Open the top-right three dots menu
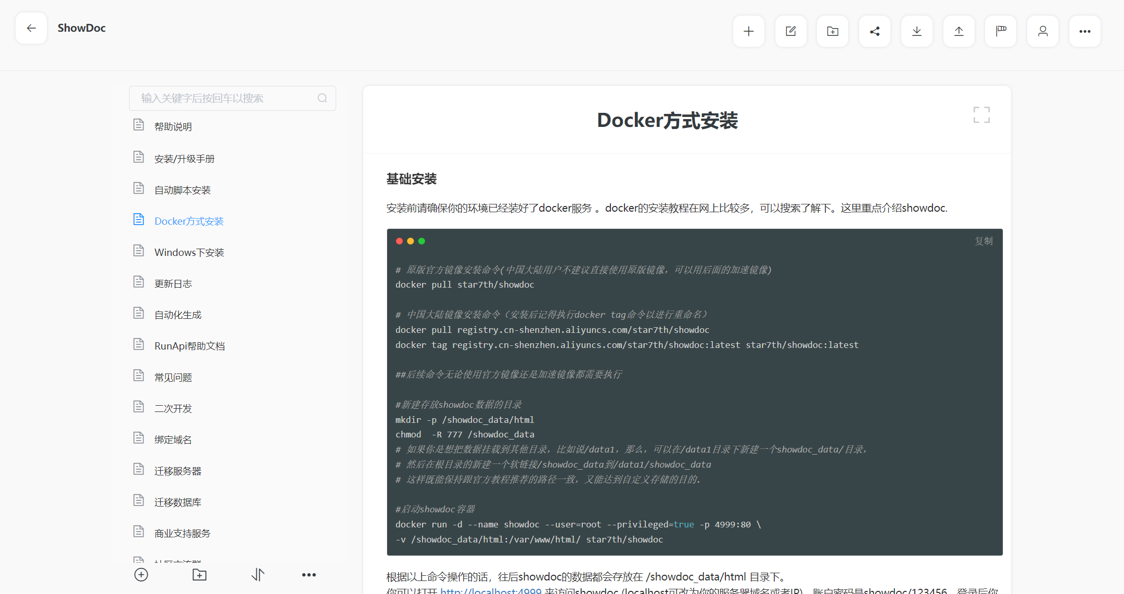The width and height of the screenshot is (1124, 594). [x=1084, y=31]
